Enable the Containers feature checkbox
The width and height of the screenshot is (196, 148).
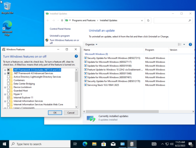click(8, 80)
